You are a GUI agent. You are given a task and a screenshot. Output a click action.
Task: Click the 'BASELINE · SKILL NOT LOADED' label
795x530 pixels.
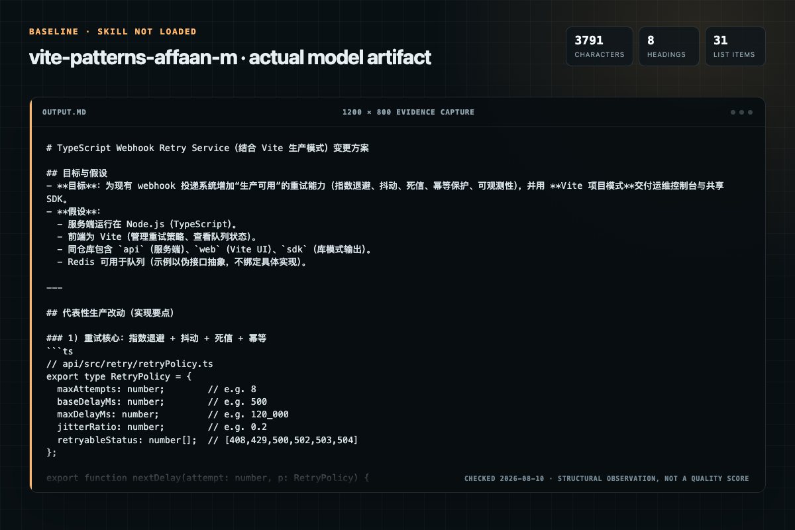pyautogui.click(x=113, y=31)
